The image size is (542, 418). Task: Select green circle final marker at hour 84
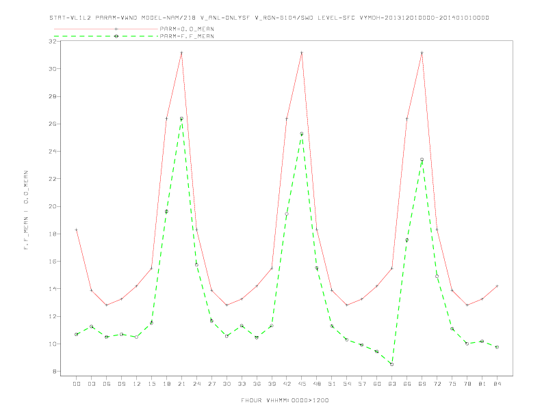[497, 347]
